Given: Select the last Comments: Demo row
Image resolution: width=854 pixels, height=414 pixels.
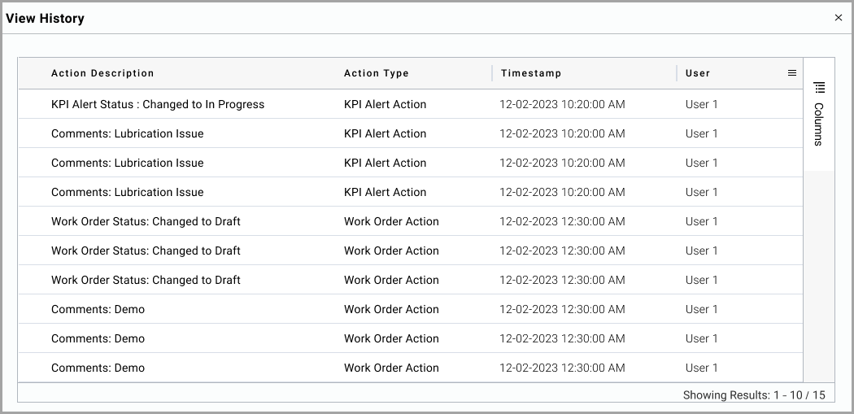Looking at the screenshot, I should click(411, 368).
